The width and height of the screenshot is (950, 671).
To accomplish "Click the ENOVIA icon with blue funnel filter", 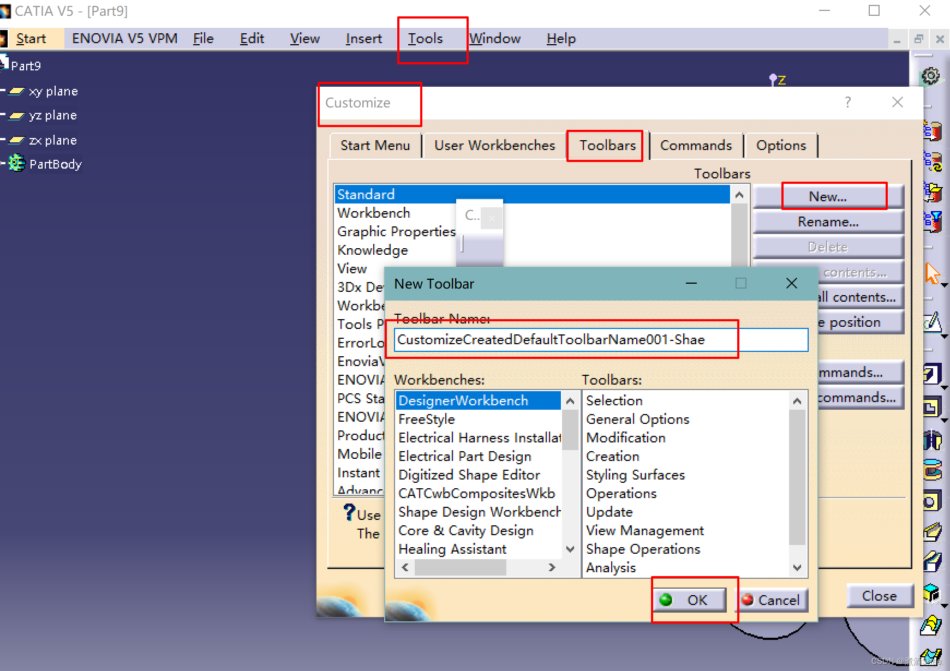I will click(x=932, y=221).
